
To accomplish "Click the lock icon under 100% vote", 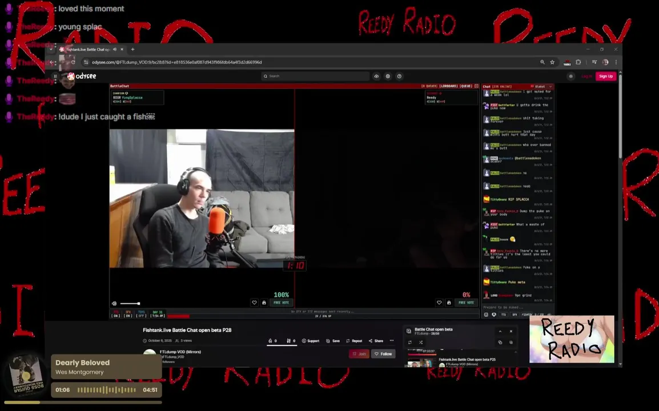I will pyautogui.click(x=264, y=303).
